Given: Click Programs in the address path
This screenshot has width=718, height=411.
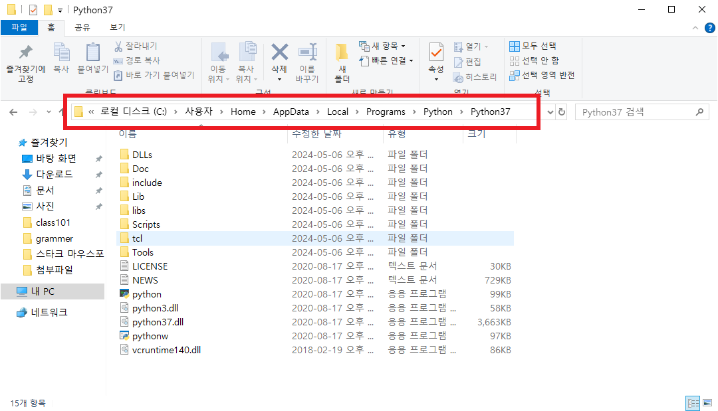Looking at the screenshot, I should click(386, 112).
